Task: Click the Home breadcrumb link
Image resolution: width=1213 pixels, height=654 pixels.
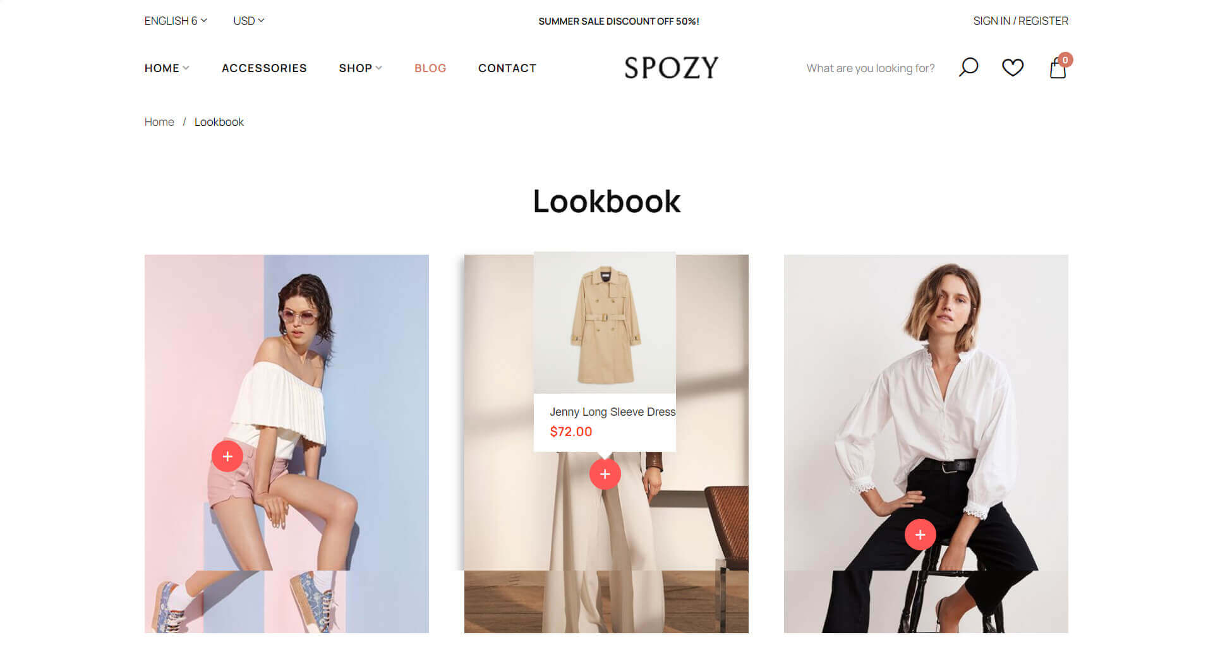Action: click(159, 122)
